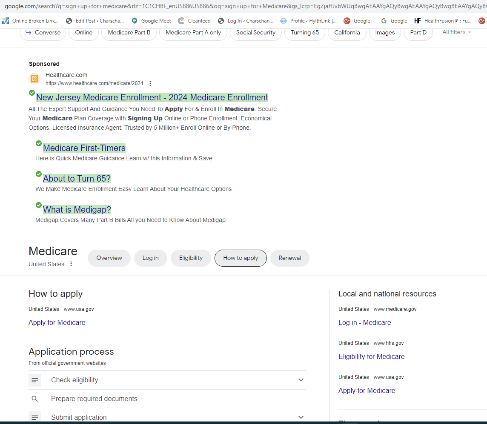Click green checkmark beside Medicare First-Timers
Viewport: 487px width, 424px height.
tap(38, 143)
